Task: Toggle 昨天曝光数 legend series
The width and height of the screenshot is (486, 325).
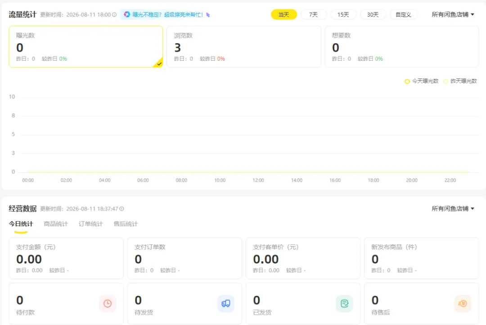Action: coord(460,81)
